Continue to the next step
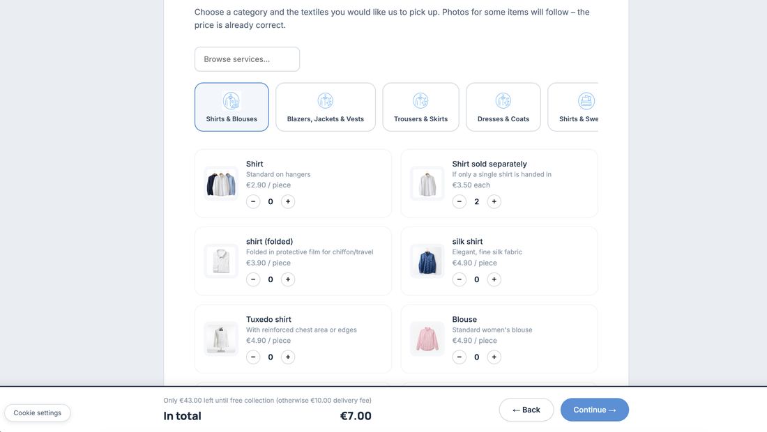Image resolution: width=767 pixels, height=432 pixels. point(594,410)
